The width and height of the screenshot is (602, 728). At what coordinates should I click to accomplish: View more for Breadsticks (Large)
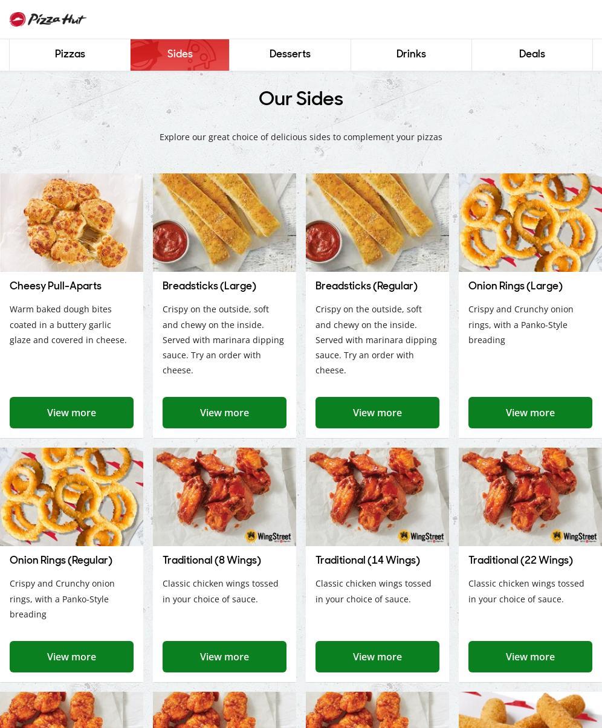[224, 413]
